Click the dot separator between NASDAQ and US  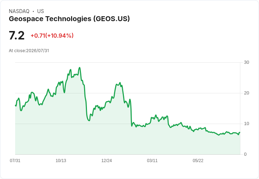[x=33, y=11]
